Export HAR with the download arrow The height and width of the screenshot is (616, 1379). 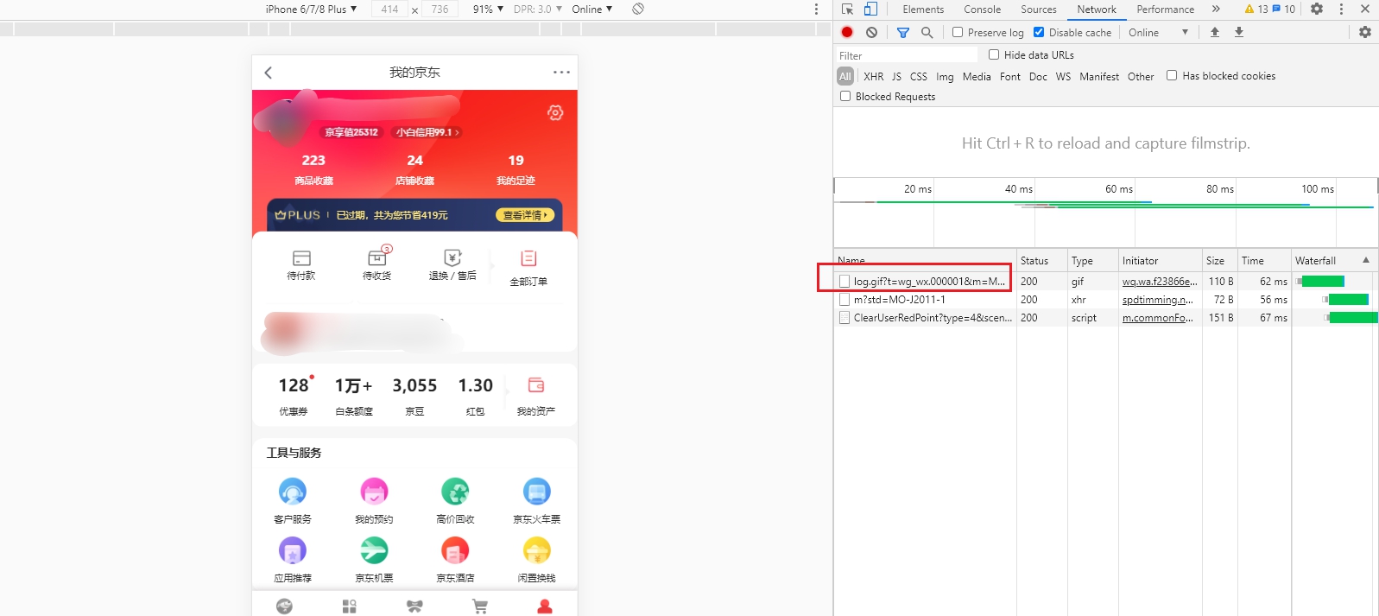point(1239,32)
